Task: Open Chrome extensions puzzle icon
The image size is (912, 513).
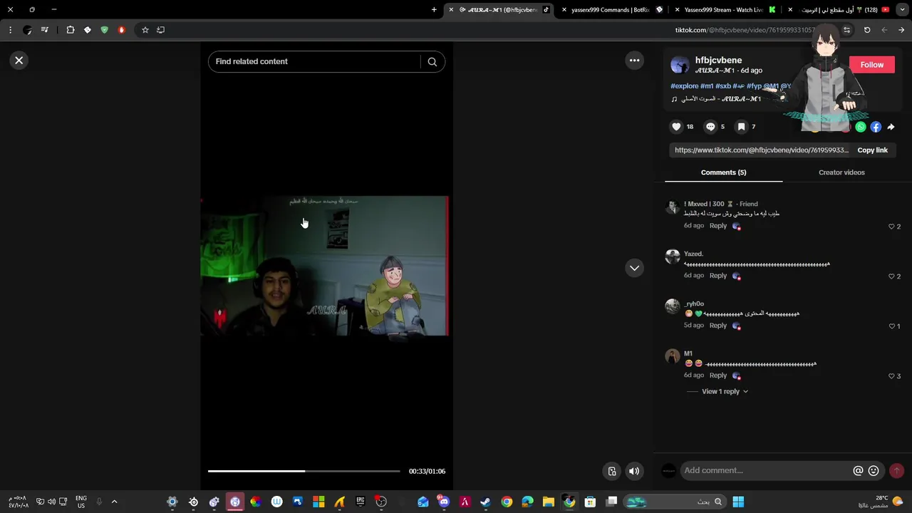Action: (x=71, y=30)
